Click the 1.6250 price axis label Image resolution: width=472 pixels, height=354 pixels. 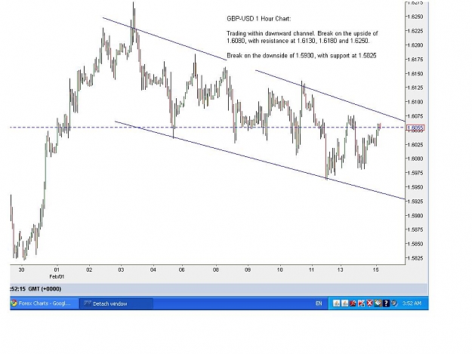tap(415, 17)
